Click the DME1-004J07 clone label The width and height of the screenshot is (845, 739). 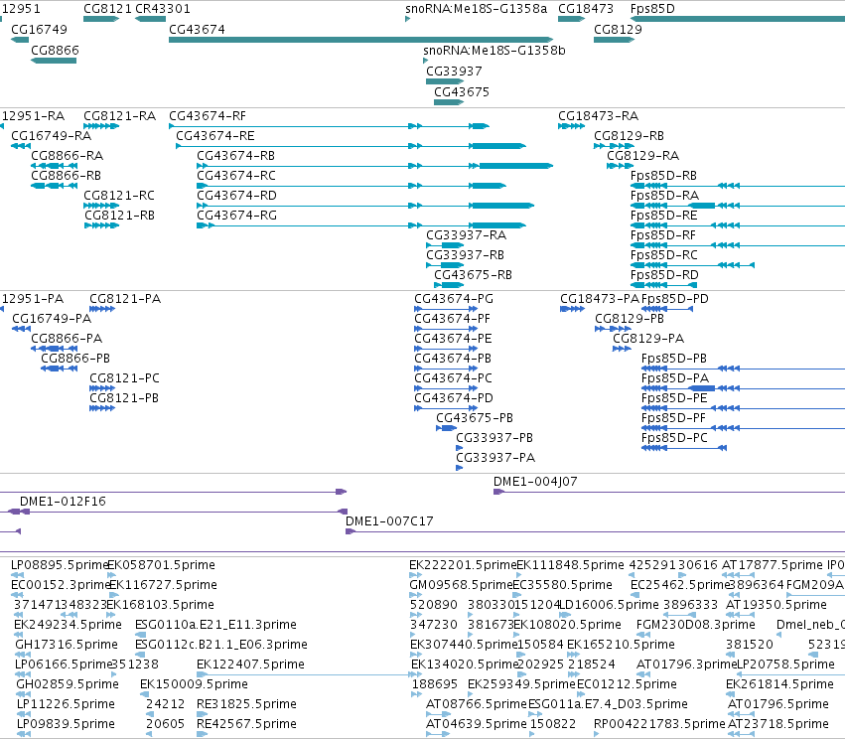pyautogui.click(x=535, y=482)
